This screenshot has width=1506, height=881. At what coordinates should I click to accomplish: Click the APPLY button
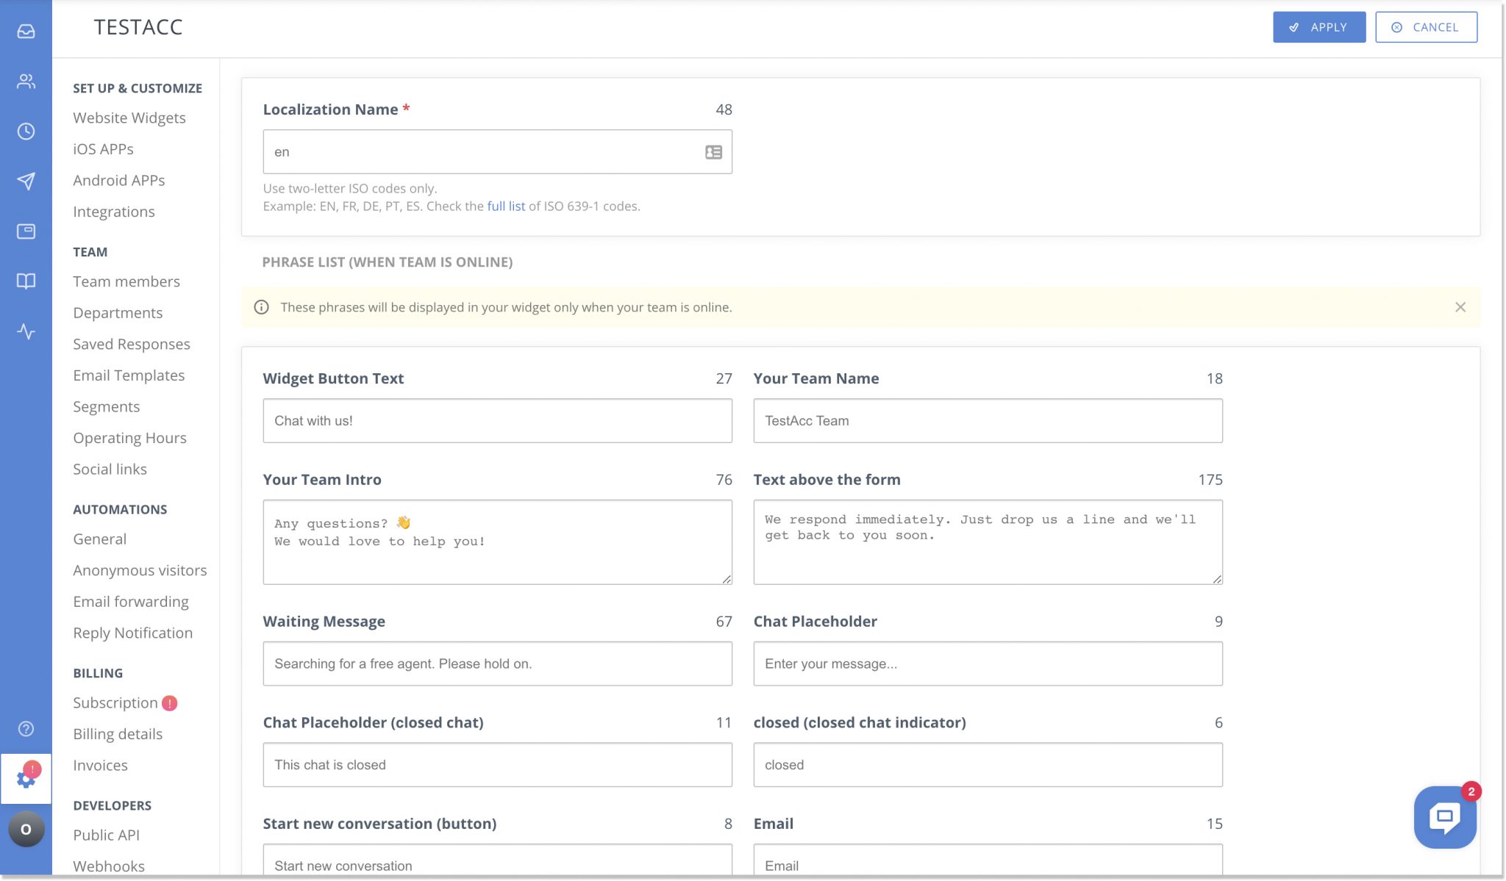tap(1318, 26)
